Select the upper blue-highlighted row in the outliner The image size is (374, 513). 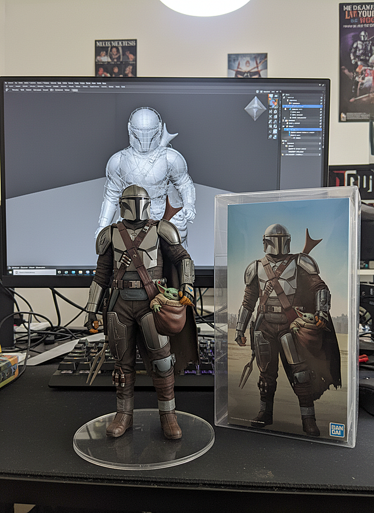point(302,106)
